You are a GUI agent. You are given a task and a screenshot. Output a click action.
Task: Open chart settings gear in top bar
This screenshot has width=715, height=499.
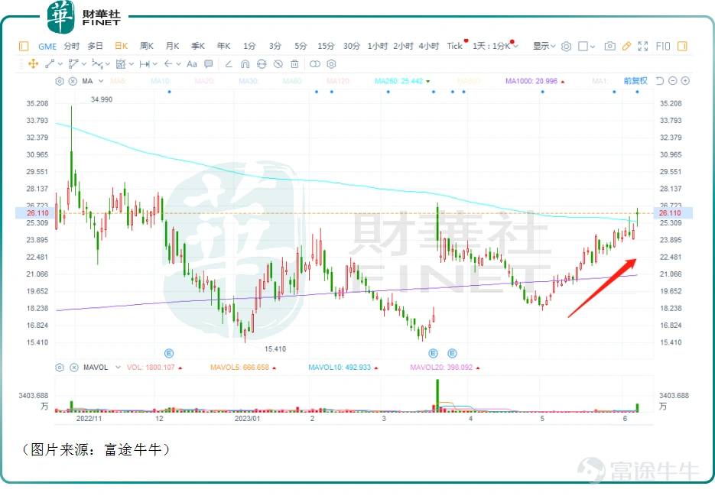567,46
